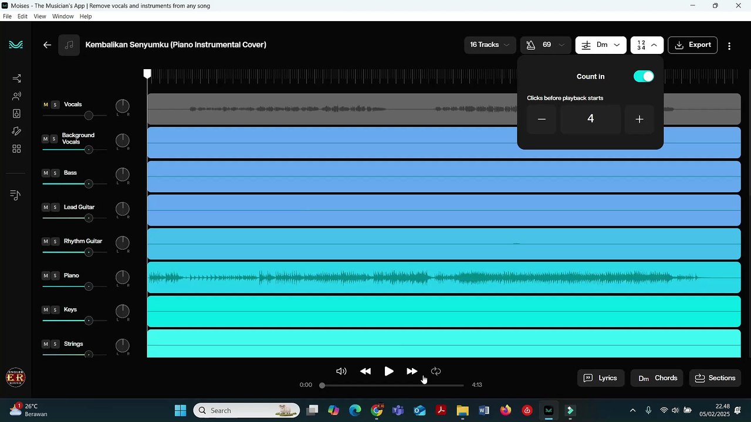751x422 pixels.
Task: Start playback with the play button
Action: pyautogui.click(x=389, y=371)
